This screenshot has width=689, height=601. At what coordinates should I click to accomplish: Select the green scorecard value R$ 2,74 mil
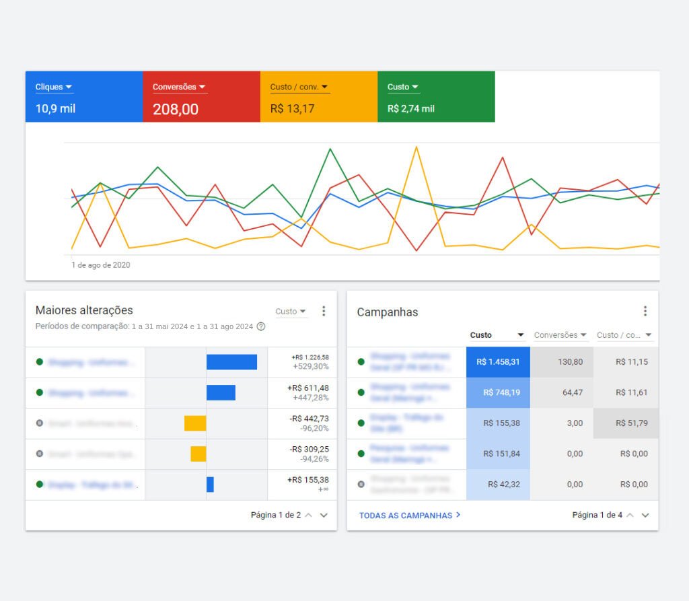click(411, 108)
